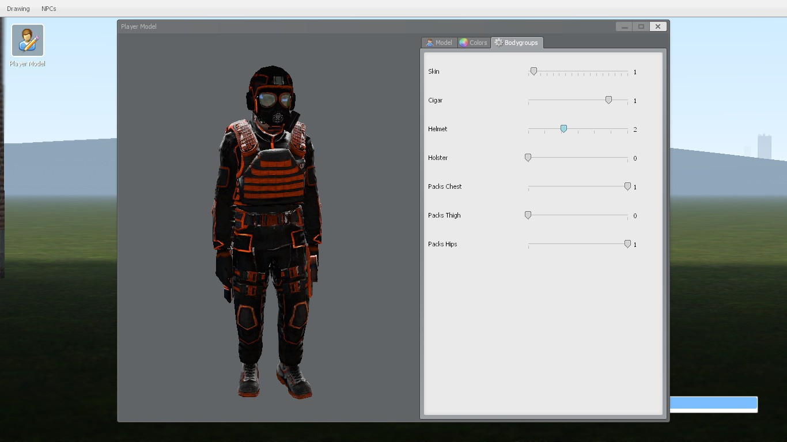Select the Bodygroups tab

[520, 42]
